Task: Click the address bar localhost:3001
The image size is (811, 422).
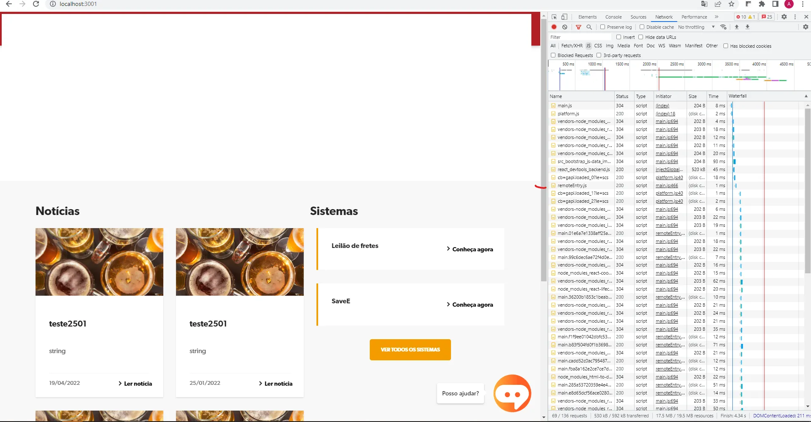Action: (x=78, y=4)
